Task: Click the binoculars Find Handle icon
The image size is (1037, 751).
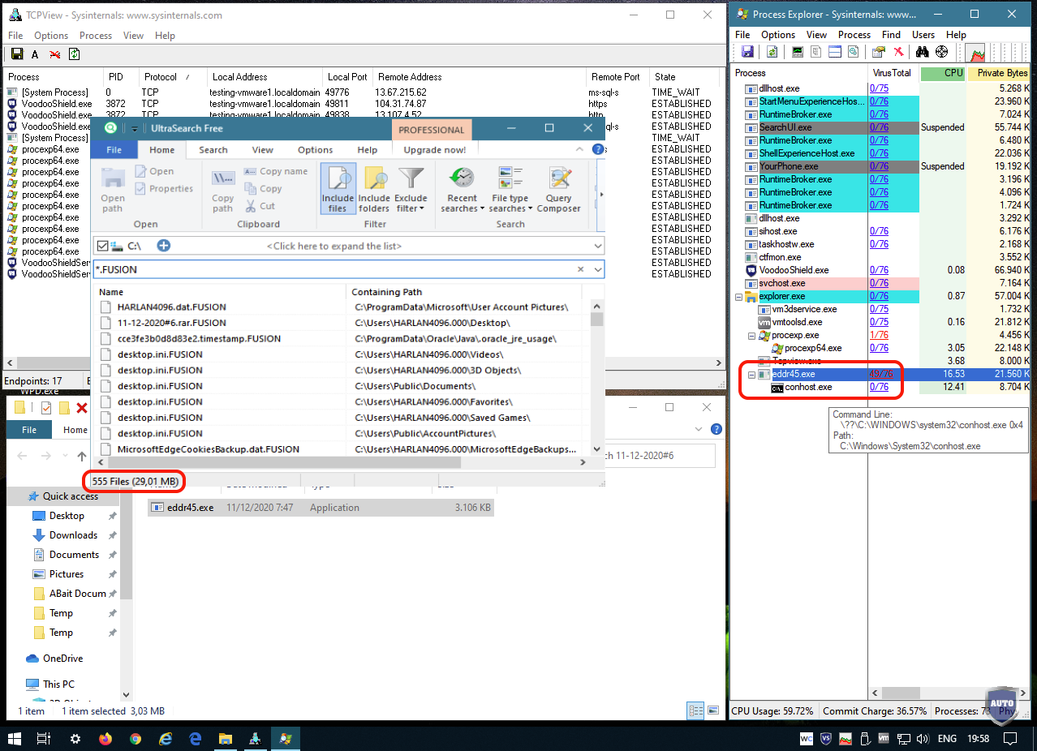Action: tap(922, 52)
